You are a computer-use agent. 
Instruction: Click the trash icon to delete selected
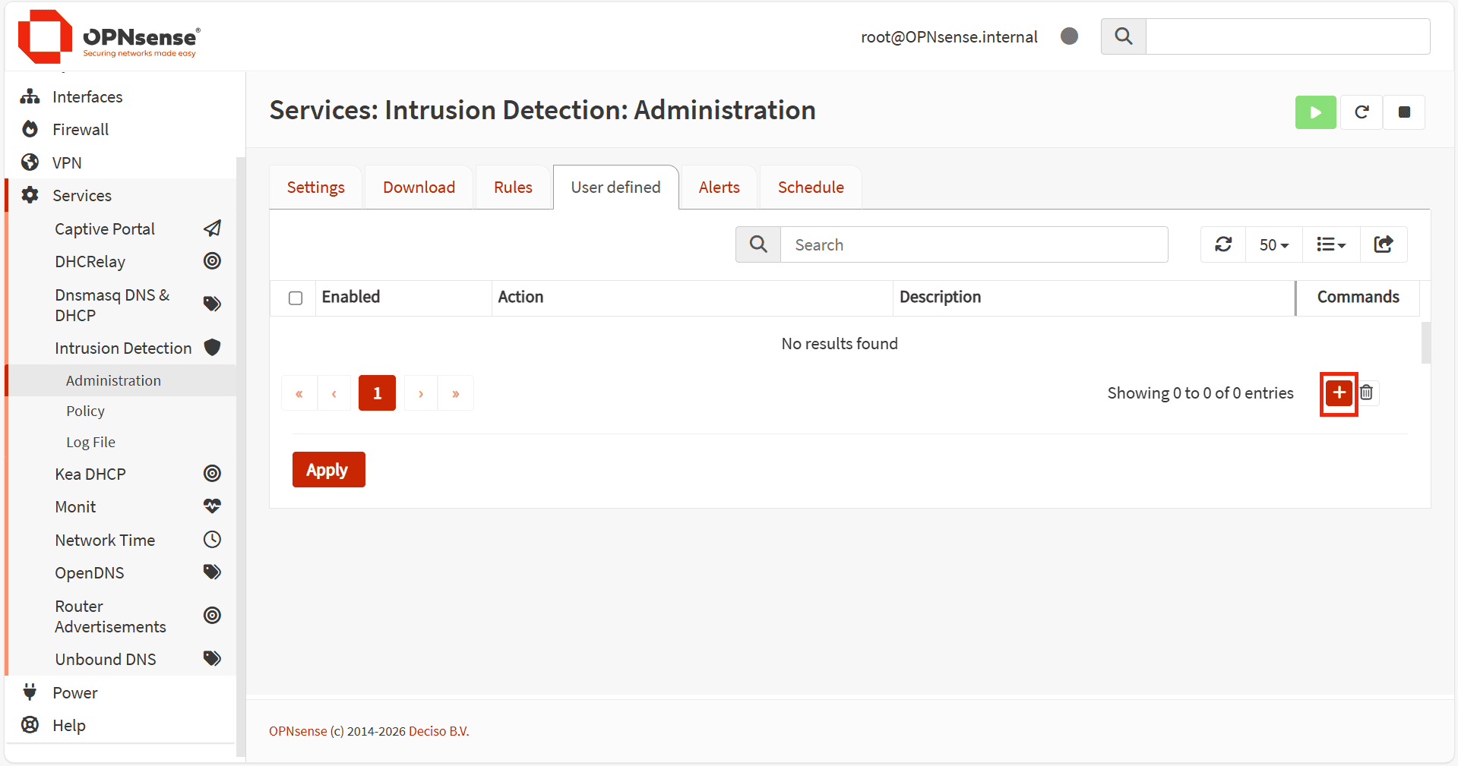pos(1367,393)
